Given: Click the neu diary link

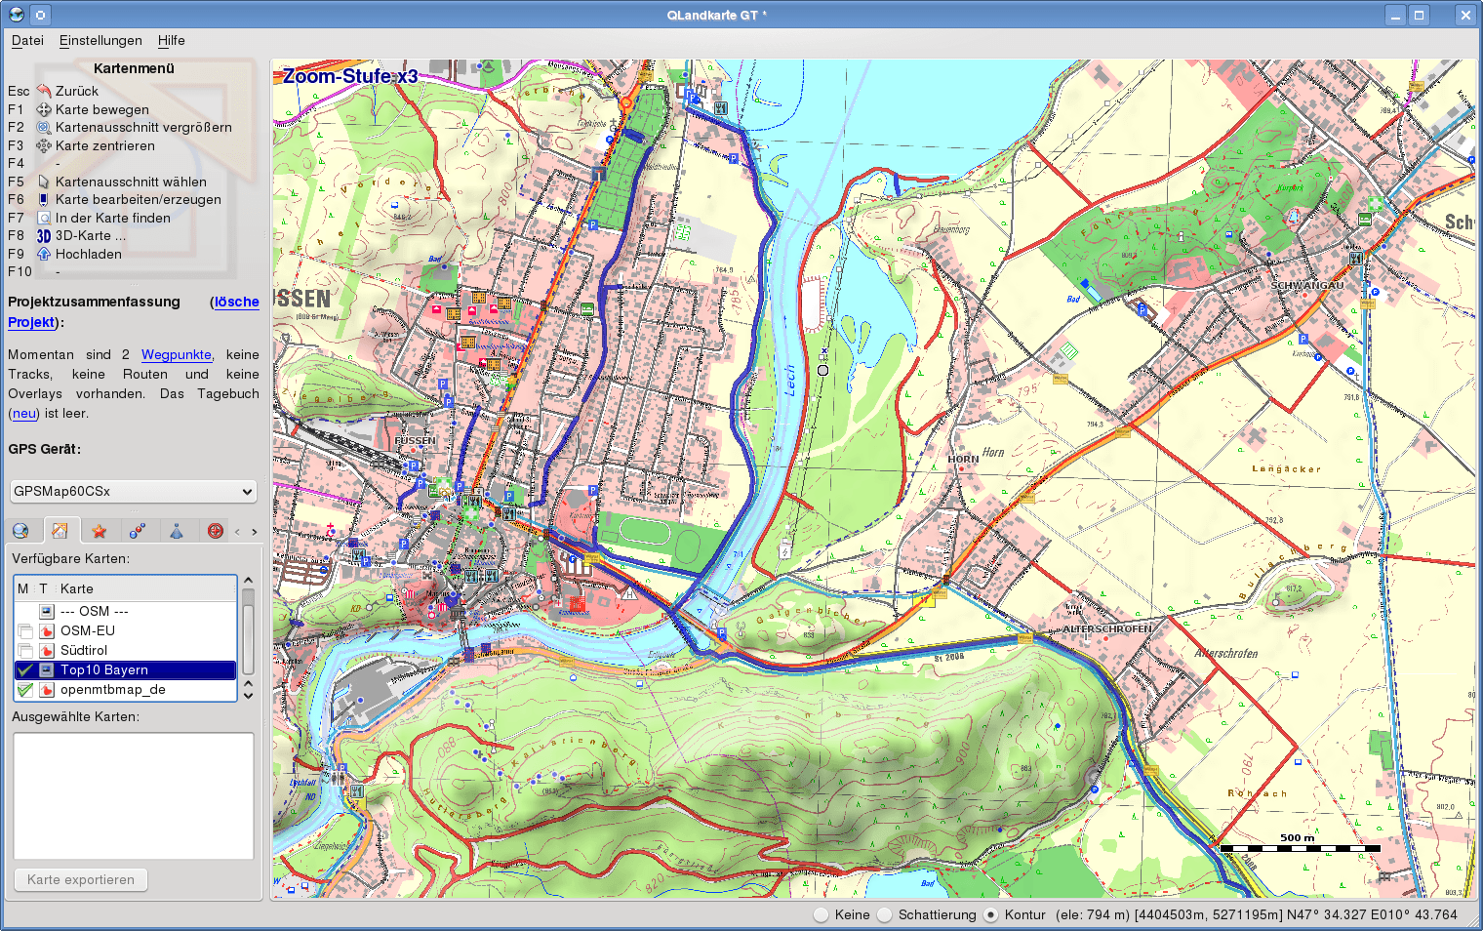Looking at the screenshot, I should point(24,413).
